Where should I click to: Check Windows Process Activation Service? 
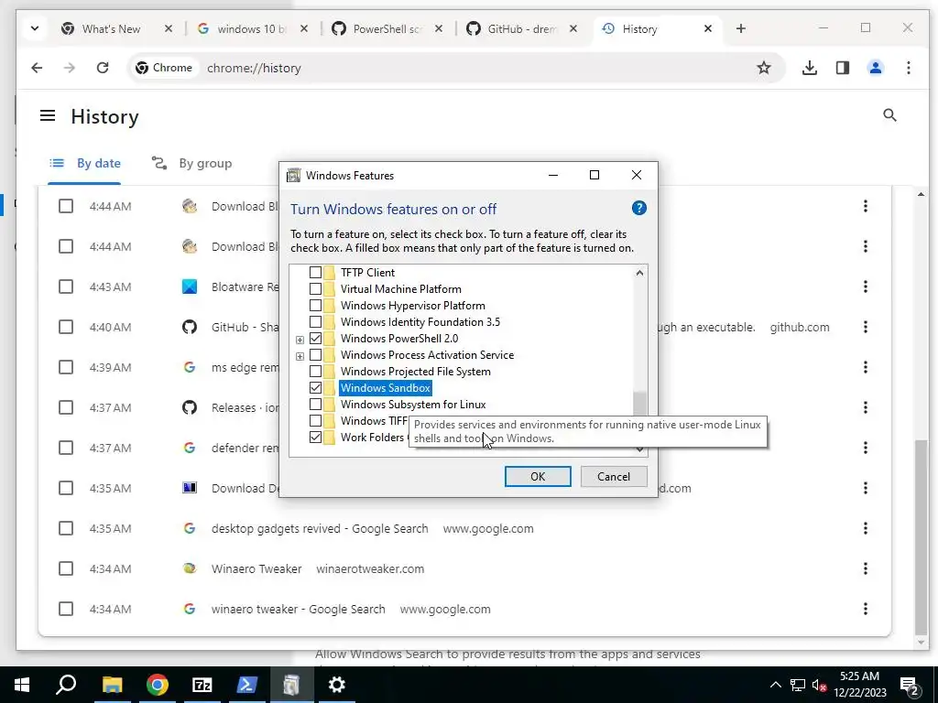click(x=315, y=355)
